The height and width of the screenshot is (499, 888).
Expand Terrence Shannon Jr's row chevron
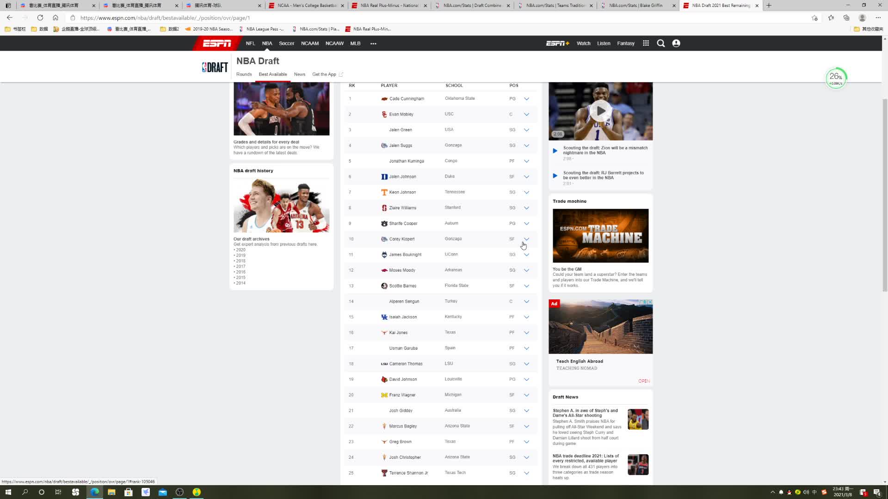point(526,473)
